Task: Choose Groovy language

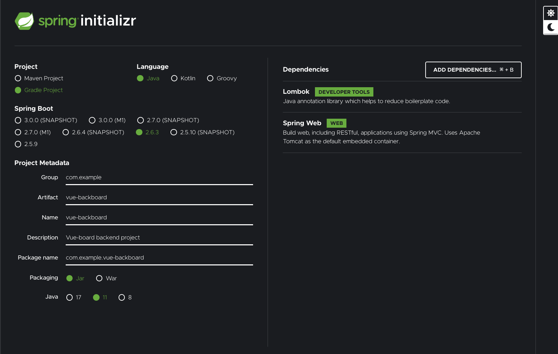Action: coord(222,78)
